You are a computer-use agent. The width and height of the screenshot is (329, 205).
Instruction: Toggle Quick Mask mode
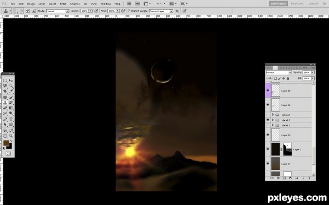tap(8, 154)
